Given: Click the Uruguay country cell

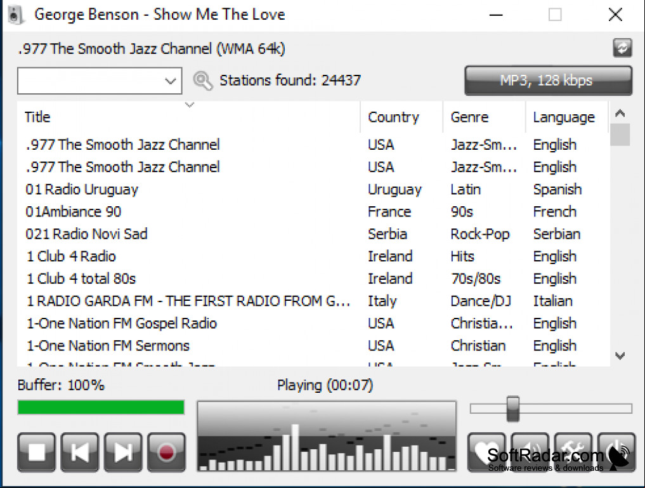Looking at the screenshot, I should [395, 189].
